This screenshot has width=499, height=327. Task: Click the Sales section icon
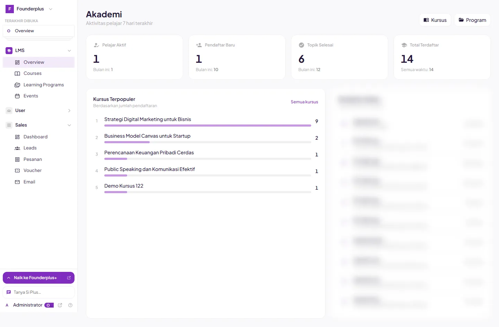(x=9, y=125)
